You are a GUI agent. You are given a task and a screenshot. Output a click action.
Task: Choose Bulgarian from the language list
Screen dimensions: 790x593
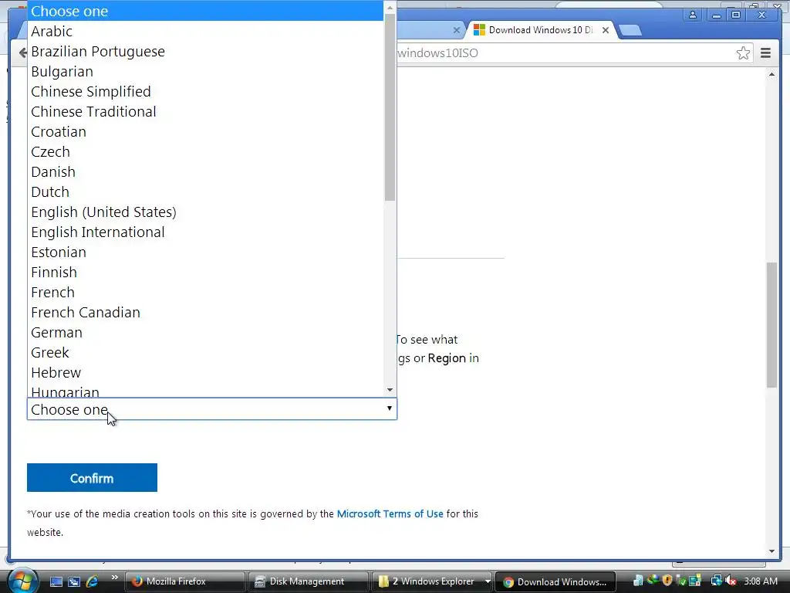point(205,72)
